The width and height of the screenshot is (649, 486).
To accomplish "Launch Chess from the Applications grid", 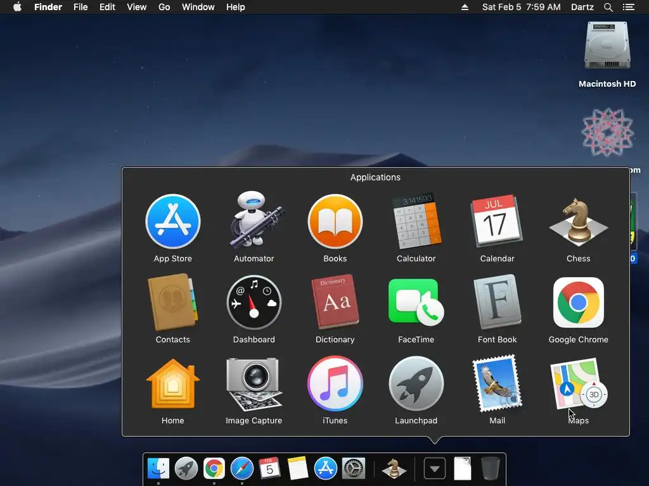I will pos(578,222).
